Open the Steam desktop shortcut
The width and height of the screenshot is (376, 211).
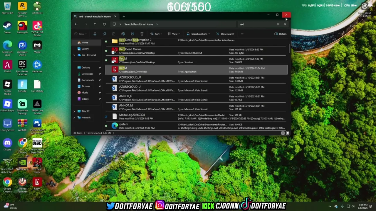click(7, 28)
